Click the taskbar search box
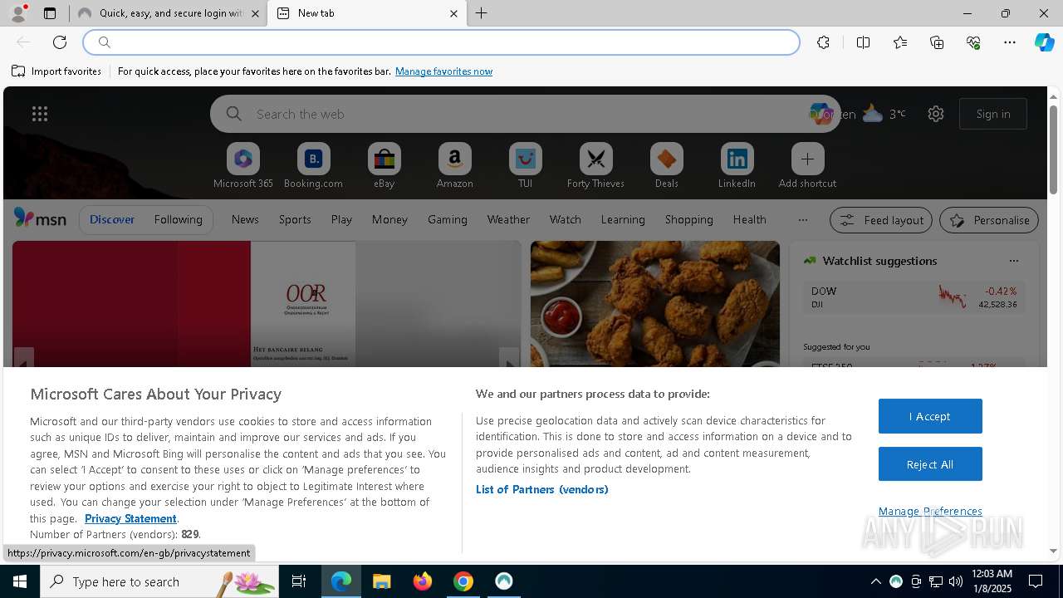1063x598 pixels. point(159,581)
